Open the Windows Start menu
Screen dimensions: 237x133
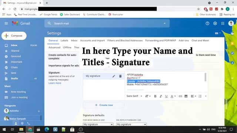click(x=4, y=129)
